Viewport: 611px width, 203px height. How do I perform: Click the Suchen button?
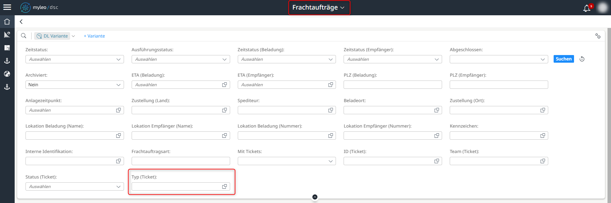click(564, 59)
